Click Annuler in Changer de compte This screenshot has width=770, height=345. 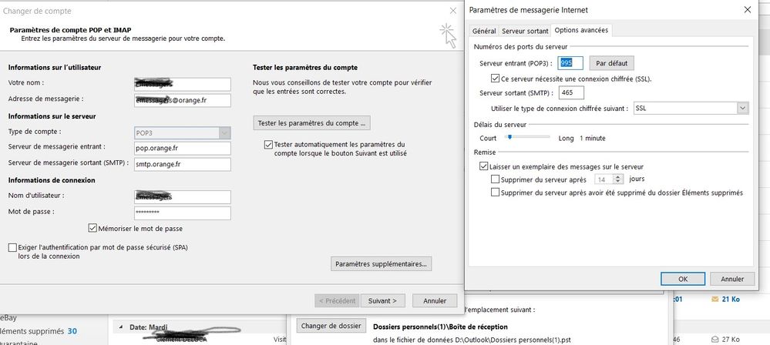point(435,300)
